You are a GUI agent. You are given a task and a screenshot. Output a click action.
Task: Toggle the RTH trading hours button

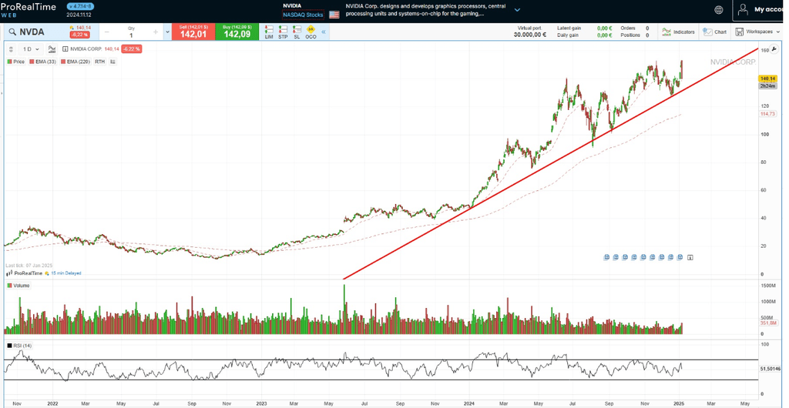99,62
